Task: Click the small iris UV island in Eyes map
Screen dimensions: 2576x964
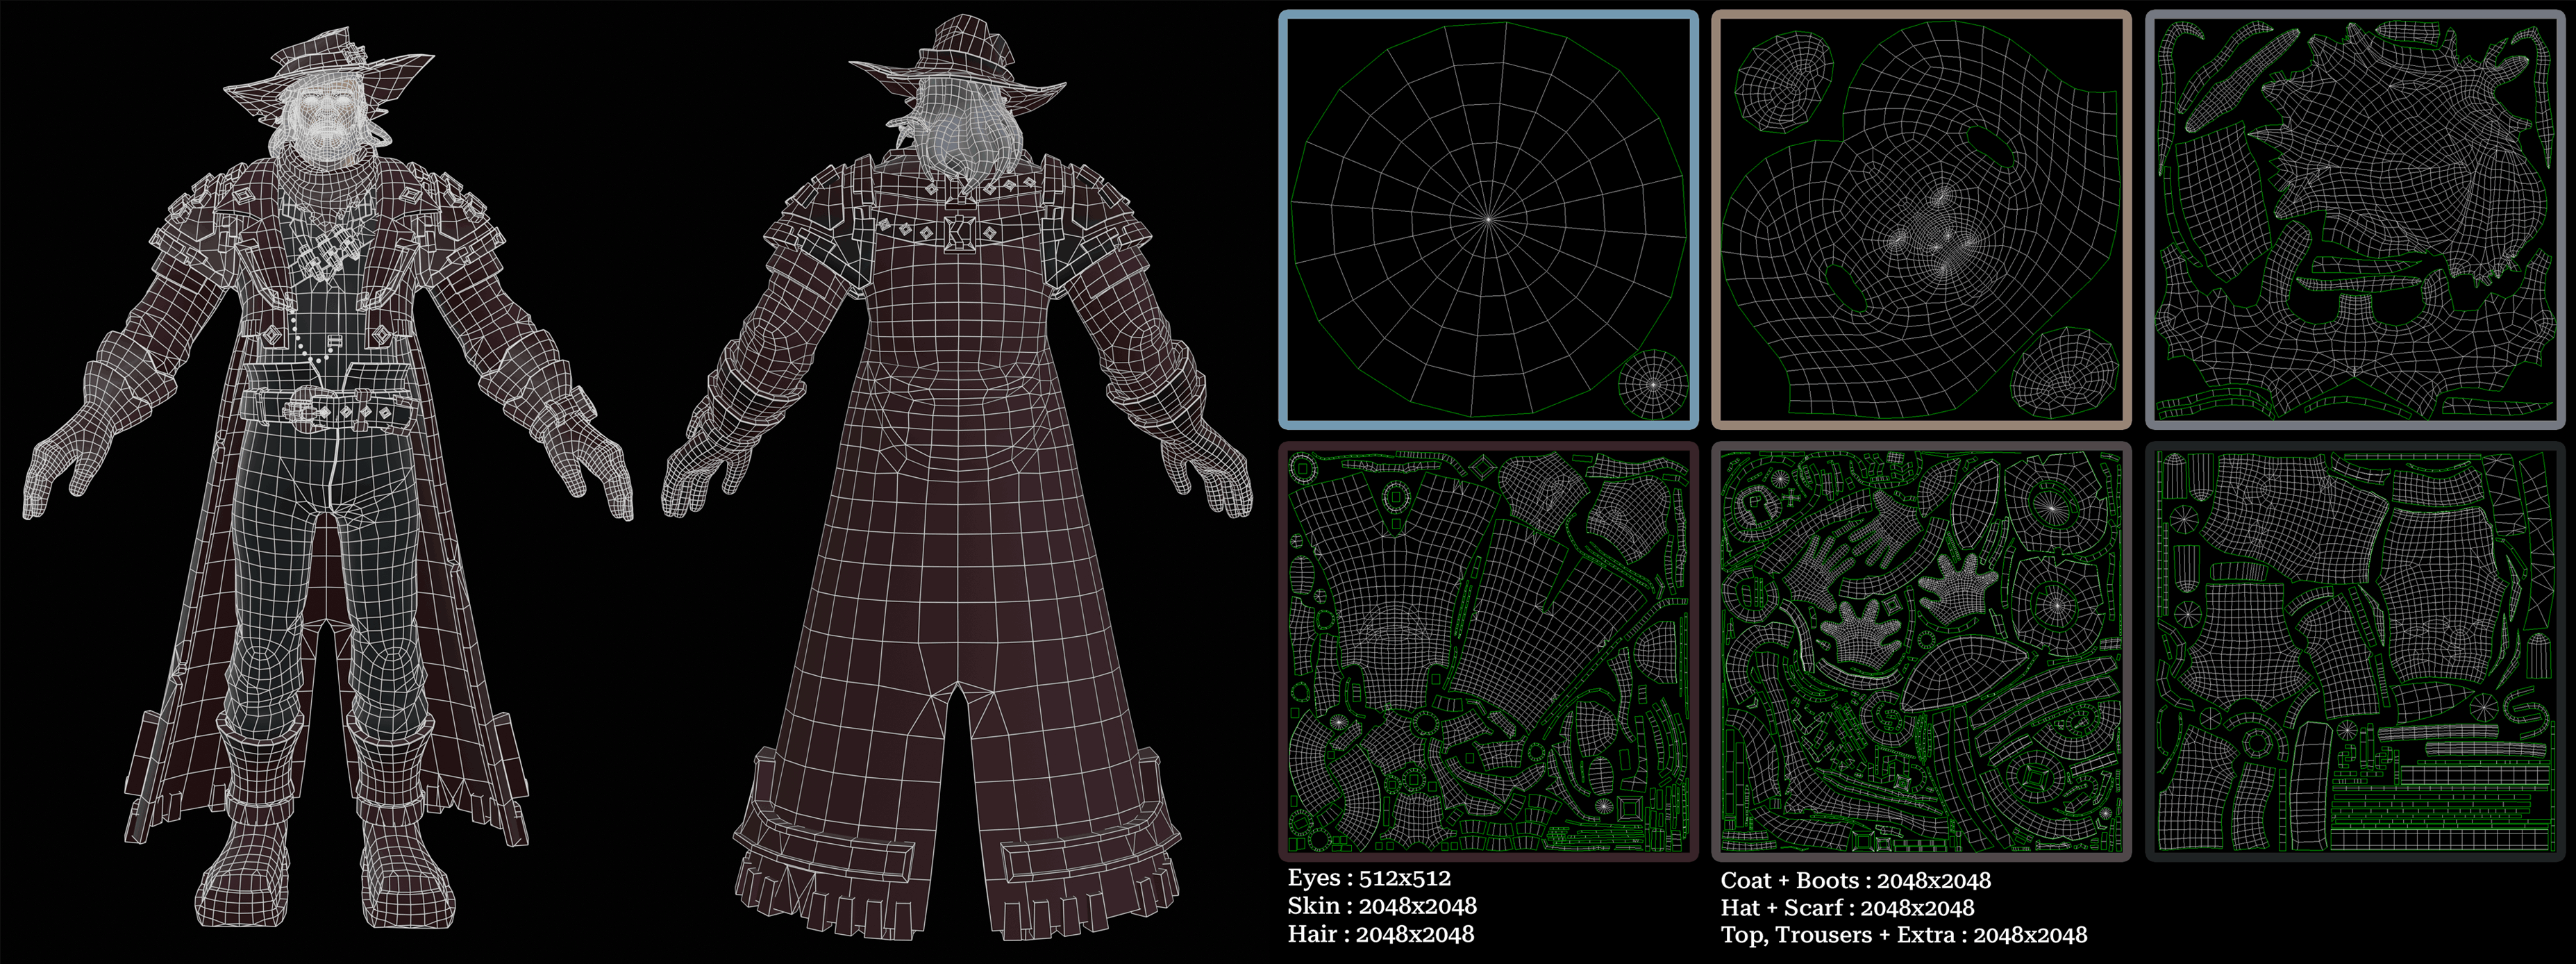Action: (1652, 384)
